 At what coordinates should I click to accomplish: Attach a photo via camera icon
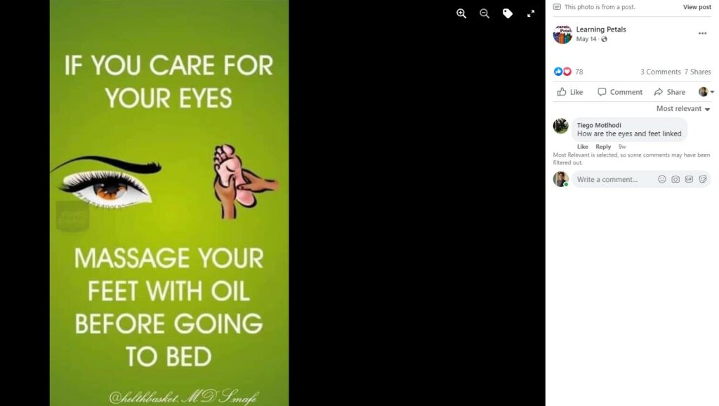[x=675, y=179]
